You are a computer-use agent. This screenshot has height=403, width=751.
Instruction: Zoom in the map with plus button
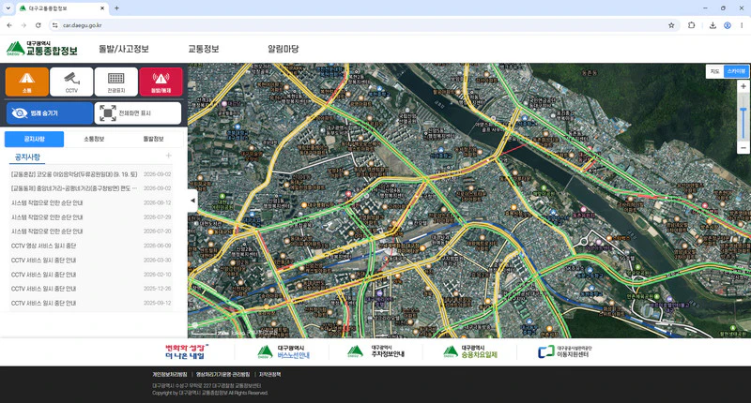[x=743, y=86]
